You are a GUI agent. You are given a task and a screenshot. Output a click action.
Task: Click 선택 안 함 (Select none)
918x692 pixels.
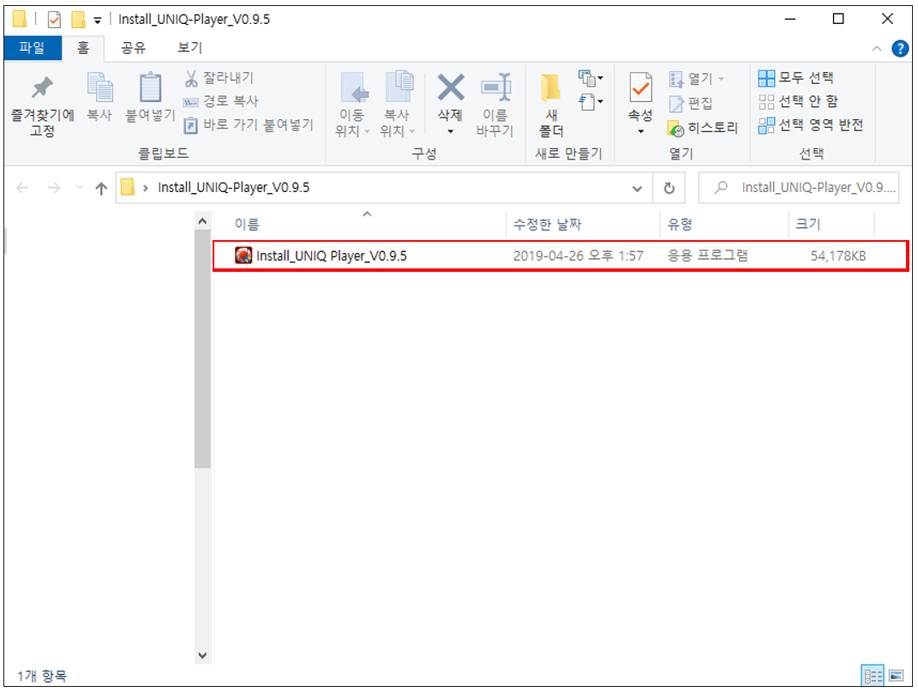point(798,101)
